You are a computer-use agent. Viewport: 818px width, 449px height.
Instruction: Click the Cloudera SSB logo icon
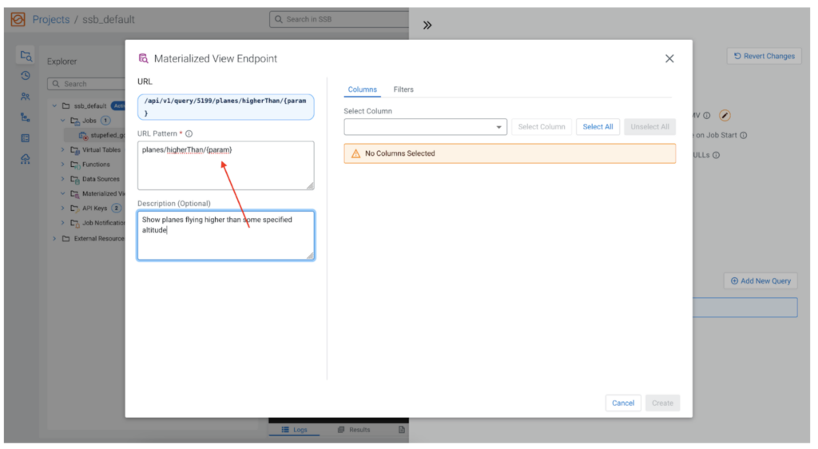(18, 19)
